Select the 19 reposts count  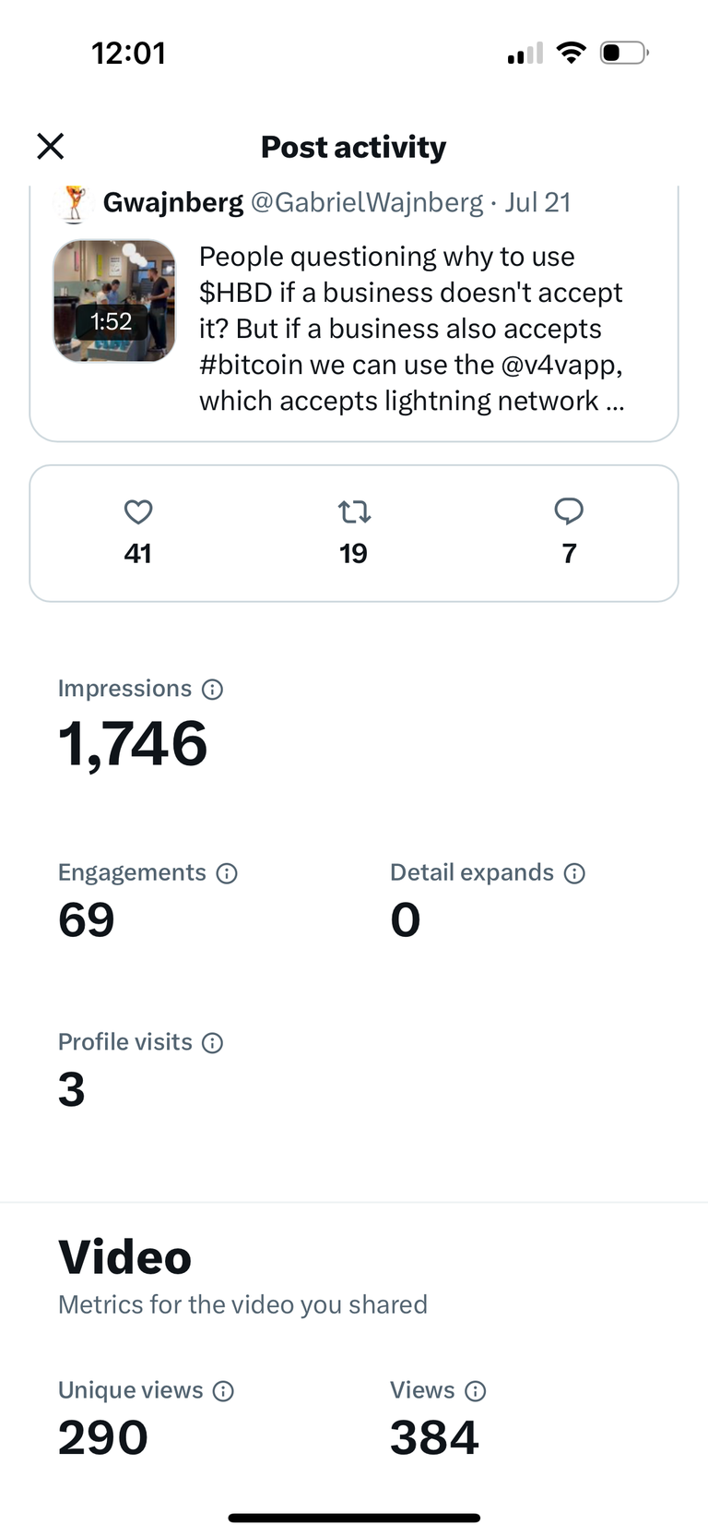354,553
